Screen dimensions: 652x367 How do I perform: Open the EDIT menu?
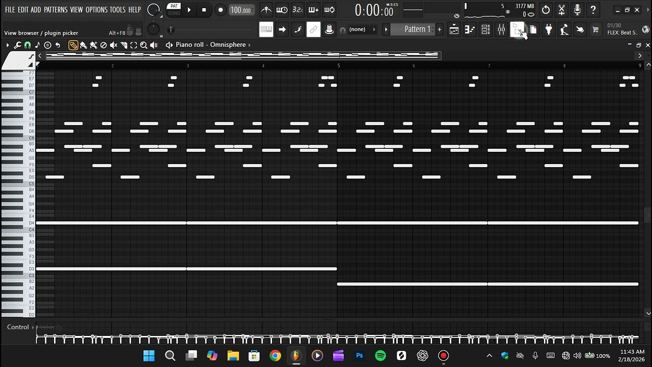coord(23,10)
